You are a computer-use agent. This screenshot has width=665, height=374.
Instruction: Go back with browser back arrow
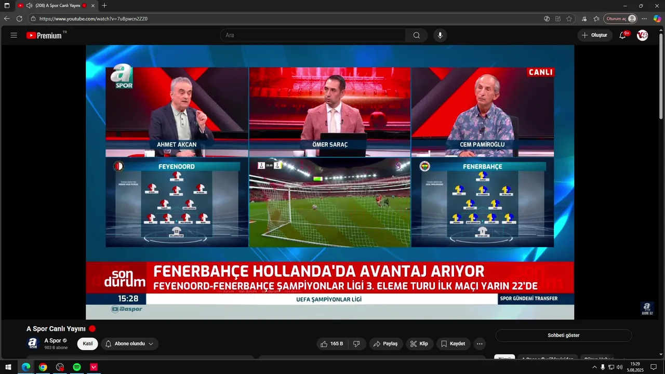[7, 19]
